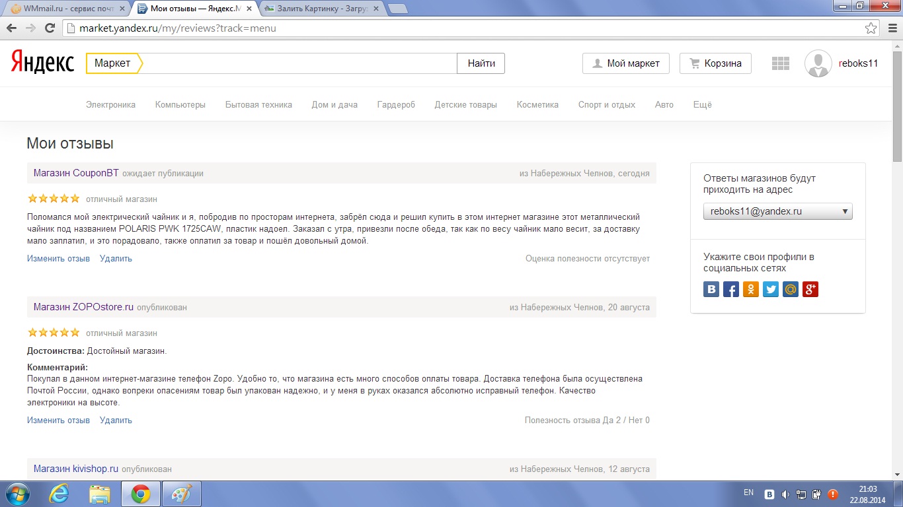Click the reboks11 username link

(x=858, y=63)
